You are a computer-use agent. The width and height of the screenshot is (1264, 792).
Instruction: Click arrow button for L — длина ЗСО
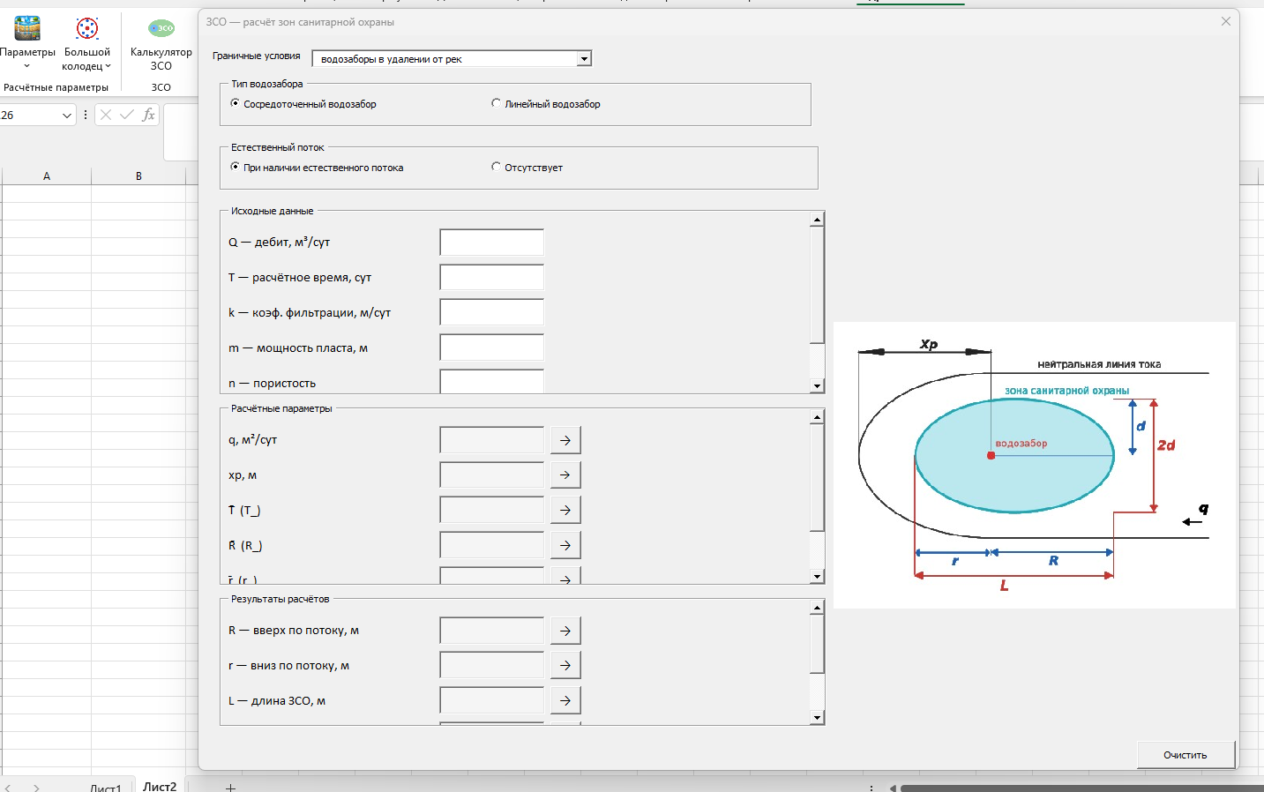pyautogui.click(x=565, y=701)
